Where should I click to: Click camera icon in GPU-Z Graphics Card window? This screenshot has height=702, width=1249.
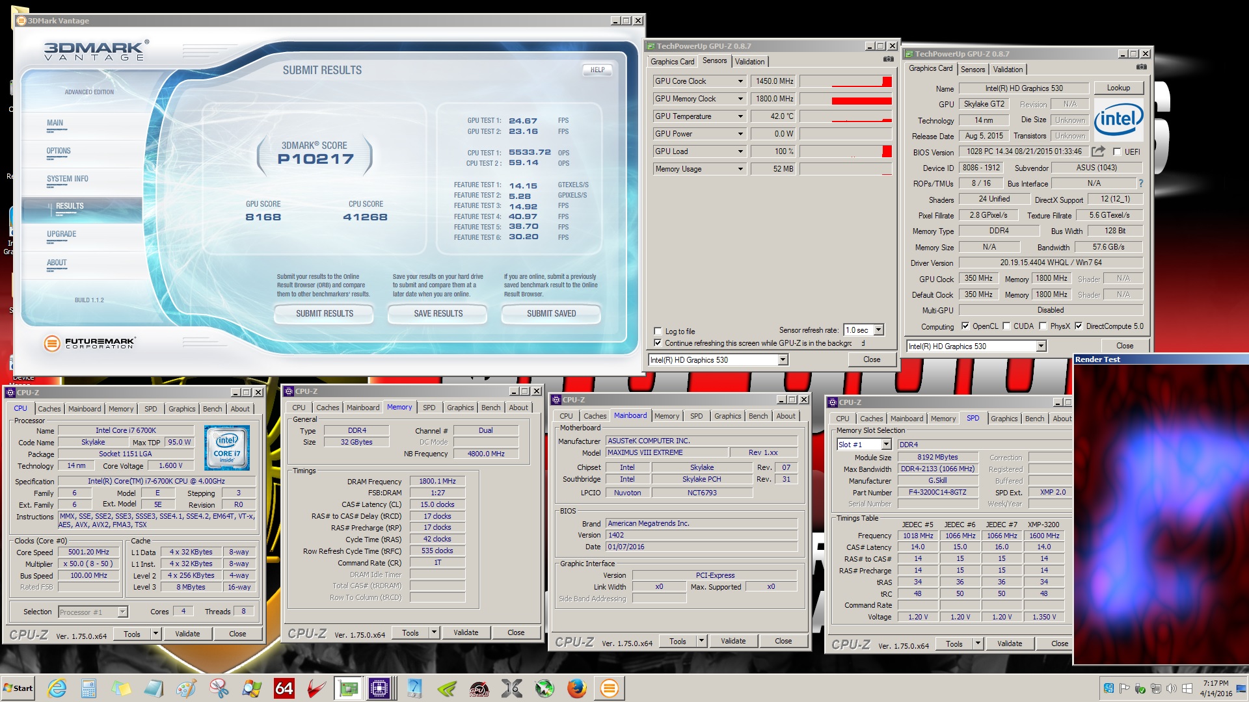tap(1141, 67)
